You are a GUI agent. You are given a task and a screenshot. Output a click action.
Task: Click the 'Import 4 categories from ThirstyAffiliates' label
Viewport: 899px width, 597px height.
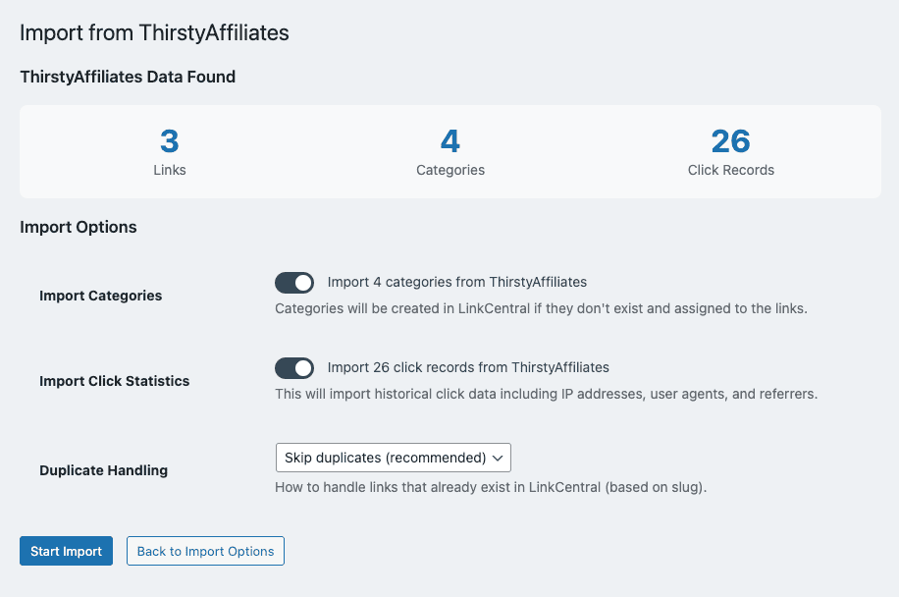[456, 282]
